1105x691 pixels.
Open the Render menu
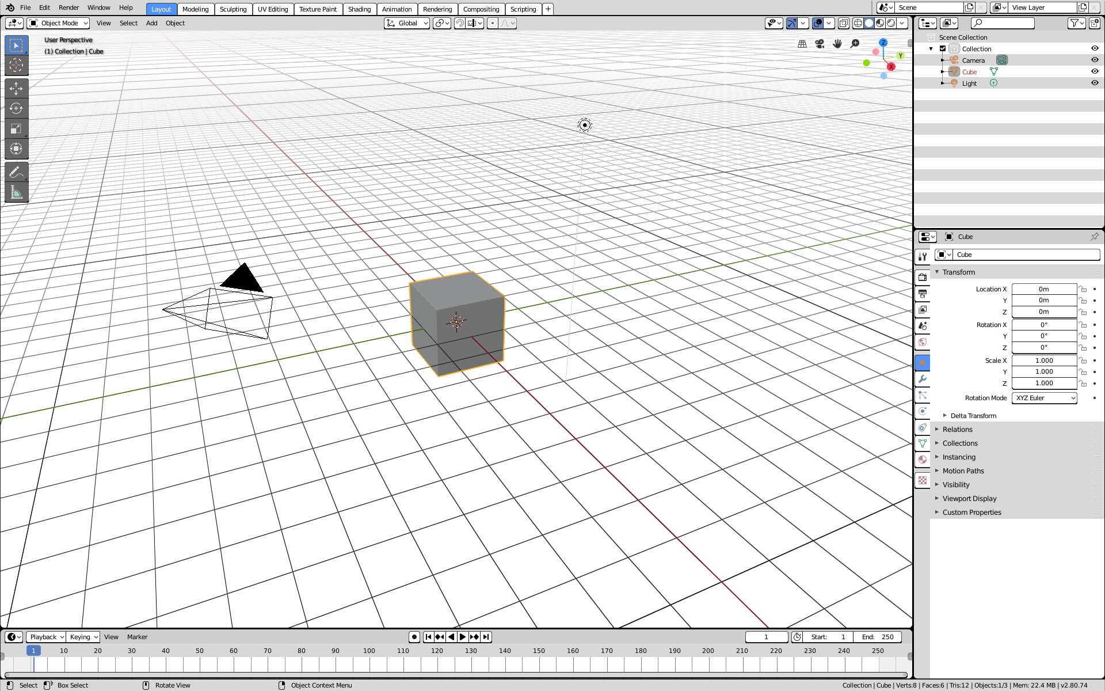point(68,7)
